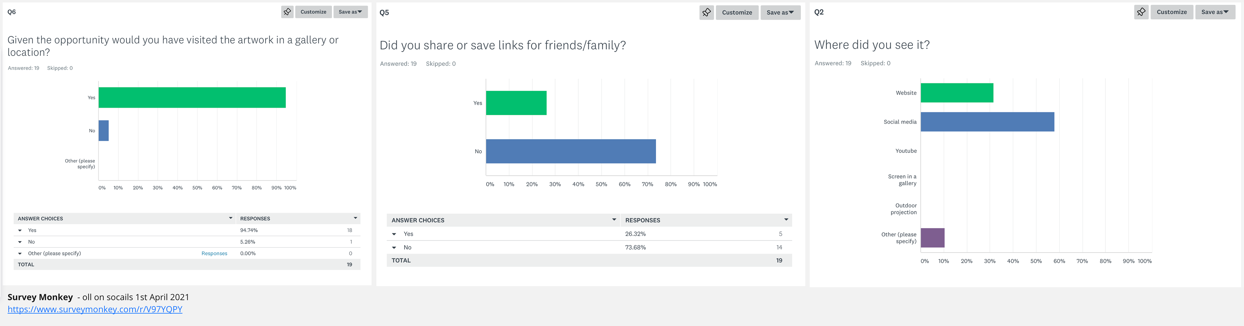This screenshot has height=326, width=1244.
Task: Open Customize for the Q5 chart
Action: tap(737, 13)
